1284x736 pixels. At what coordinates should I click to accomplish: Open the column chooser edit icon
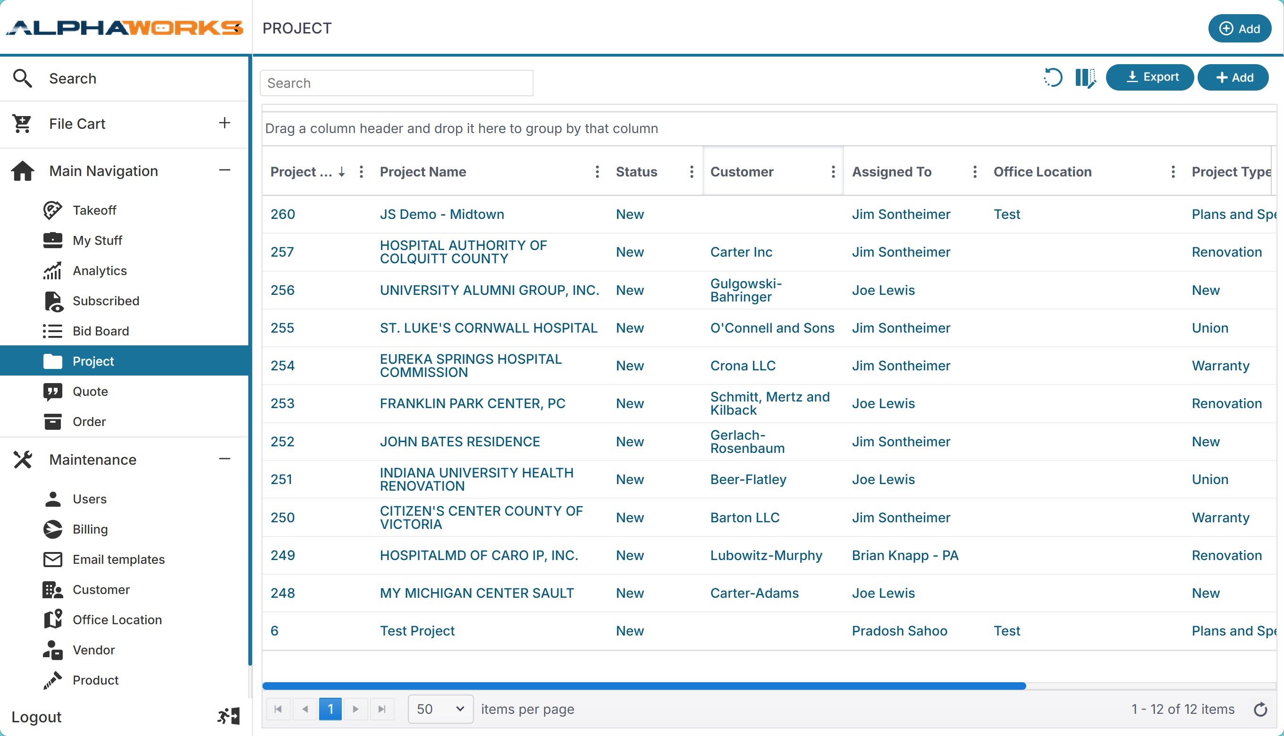1085,78
